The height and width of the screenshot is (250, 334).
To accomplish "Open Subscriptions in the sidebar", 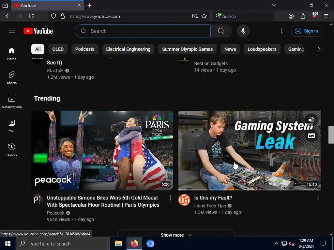I will click(12, 102).
